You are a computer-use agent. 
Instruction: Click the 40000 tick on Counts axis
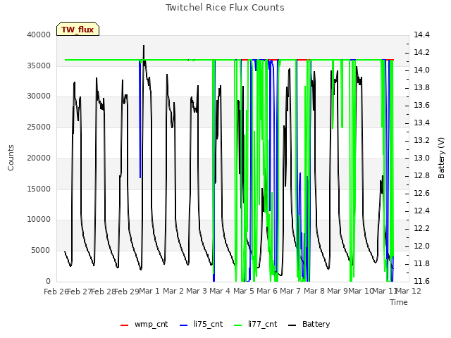click(x=39, y=35)
